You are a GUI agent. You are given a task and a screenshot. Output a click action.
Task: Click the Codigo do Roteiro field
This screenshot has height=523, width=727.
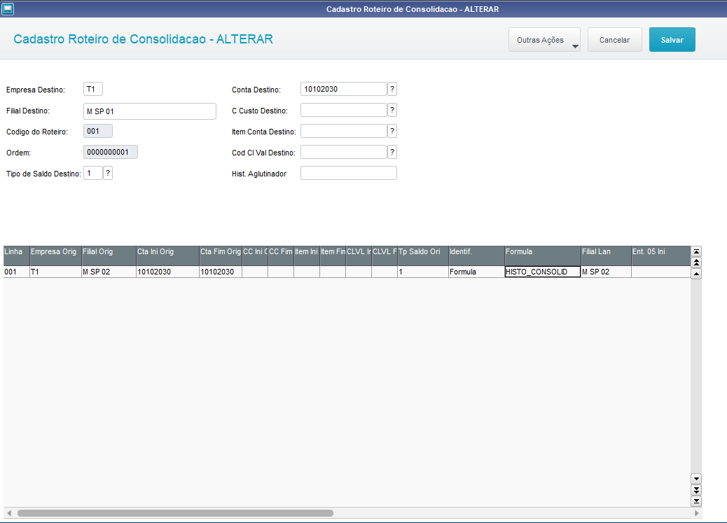click(x=98, y=131)
